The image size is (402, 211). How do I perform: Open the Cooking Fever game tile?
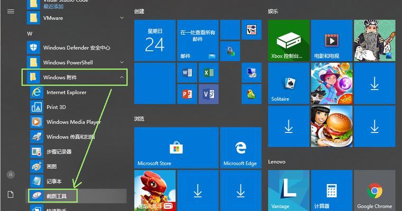(332, 126)
